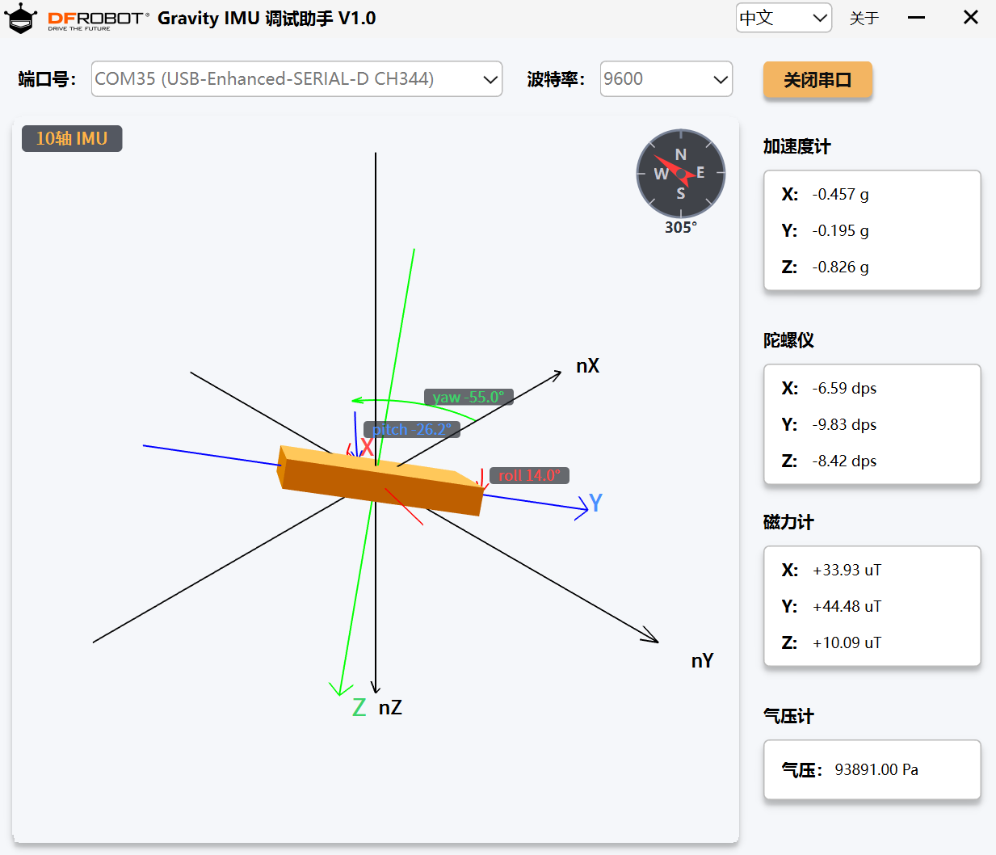
Task: Click the pitch -26.2° angle label
Action: coord(412,429)
